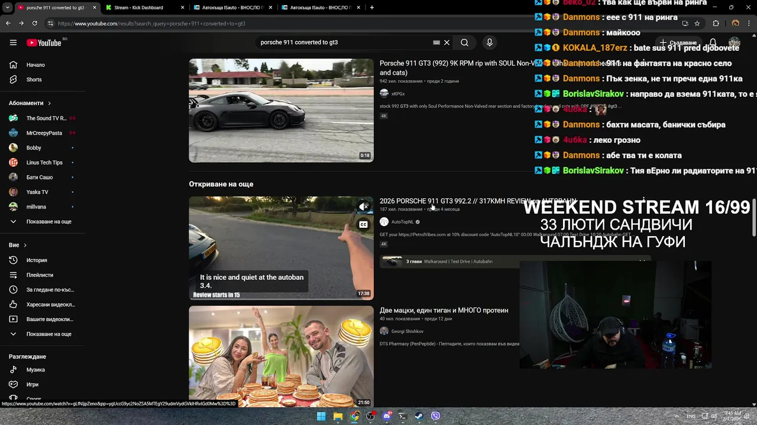The image size is (757, 425).
Task: Expand the 3 глави chapters row
Action: point(515,261)
